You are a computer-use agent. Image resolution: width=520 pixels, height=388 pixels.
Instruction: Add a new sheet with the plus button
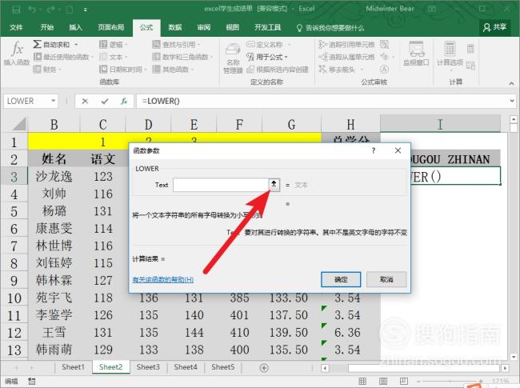(264, 368)
